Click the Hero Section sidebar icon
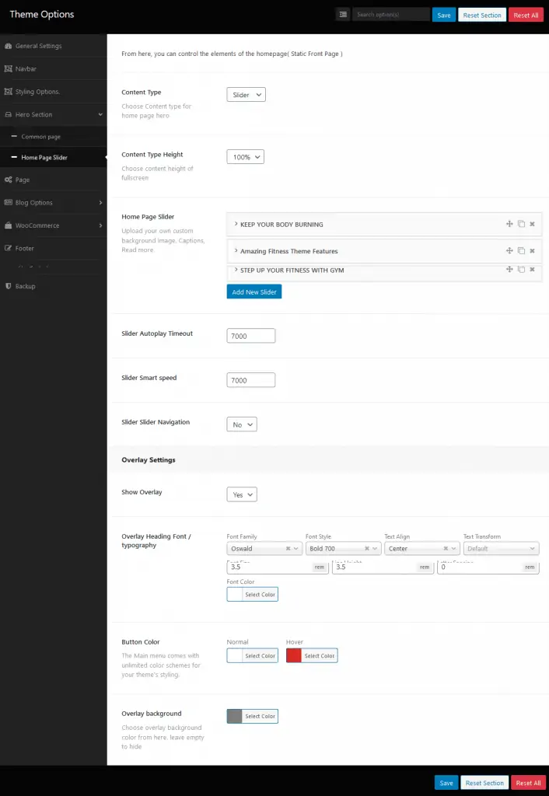 8,114
